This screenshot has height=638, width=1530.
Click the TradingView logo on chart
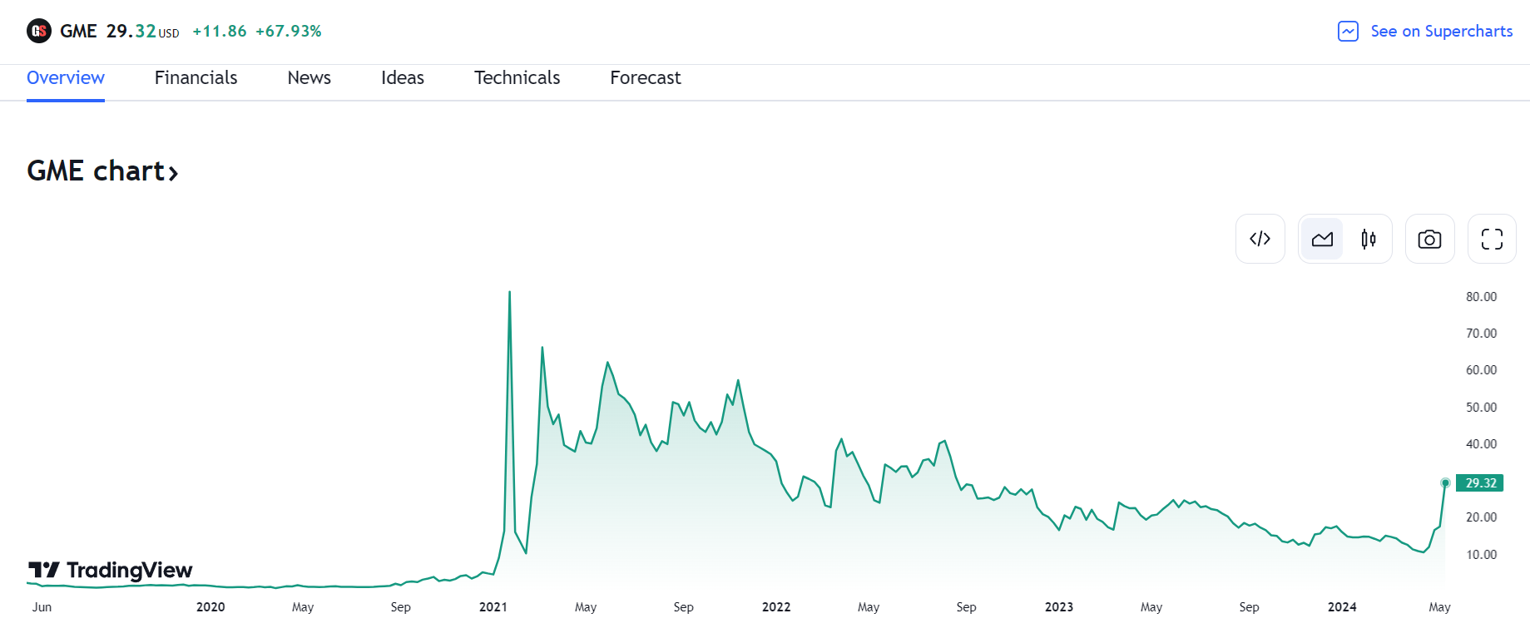(x=111, y=570)
